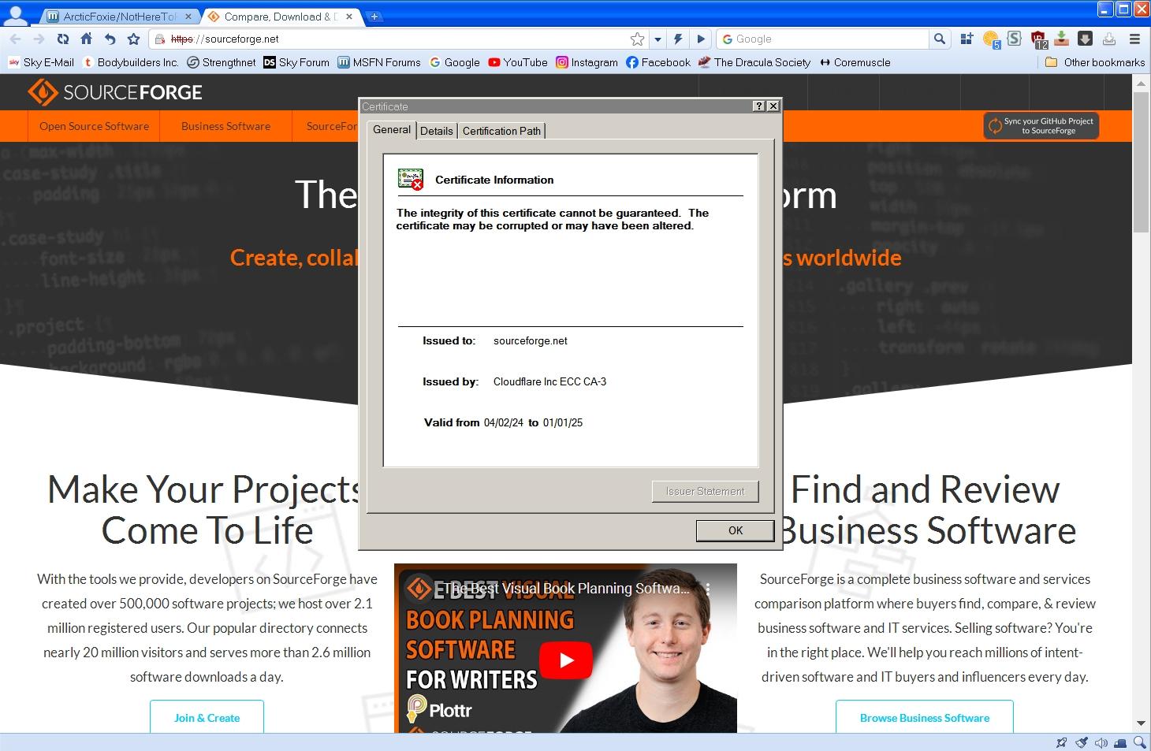Open the Business Software menu
Image resolution: width=1151 pixels, height=751 pixels.
pyautogui.click(x=225, y=126)
